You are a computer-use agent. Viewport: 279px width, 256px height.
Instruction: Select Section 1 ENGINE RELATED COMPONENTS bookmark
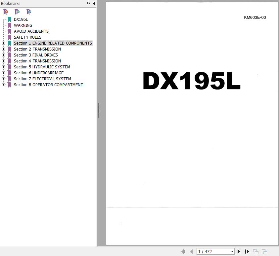[53, 43]
